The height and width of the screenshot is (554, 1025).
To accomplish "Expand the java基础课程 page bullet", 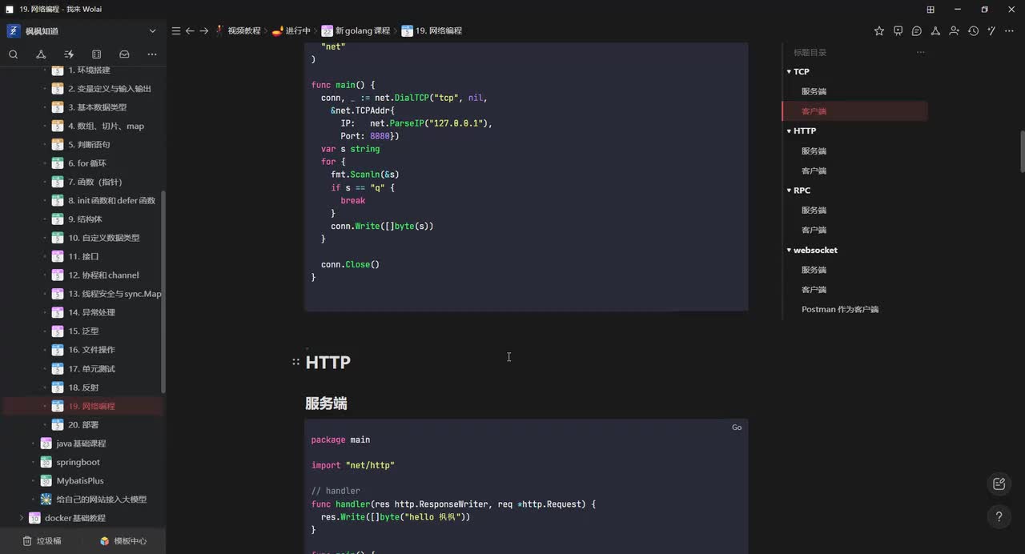I will pos(33,444).
